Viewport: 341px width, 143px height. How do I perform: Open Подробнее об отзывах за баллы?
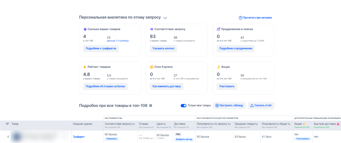(105, 86)
